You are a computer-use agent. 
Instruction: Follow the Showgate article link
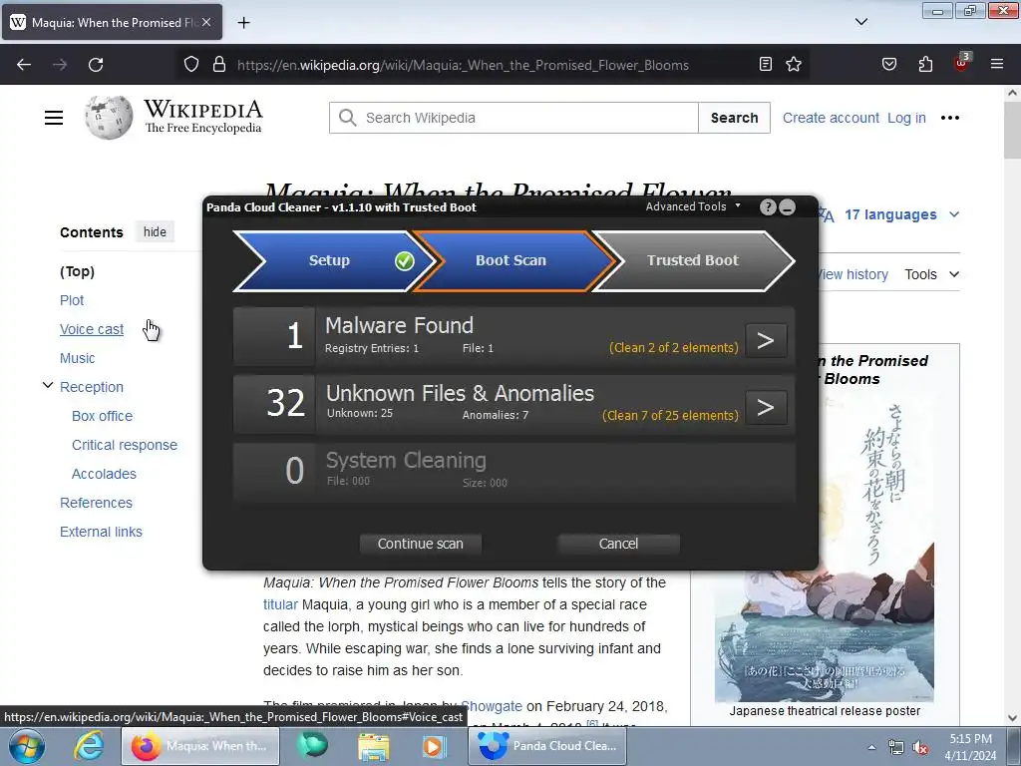[x=492, y=706]
